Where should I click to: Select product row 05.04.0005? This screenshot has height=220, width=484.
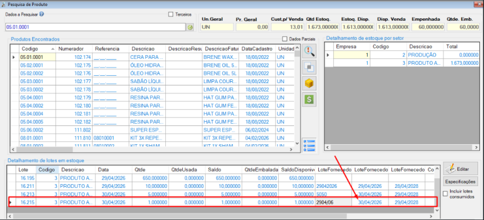coord(152,122)
